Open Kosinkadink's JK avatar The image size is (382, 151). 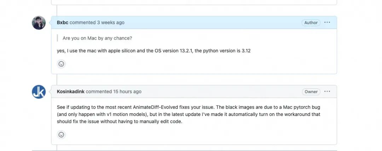pos(39,92)
